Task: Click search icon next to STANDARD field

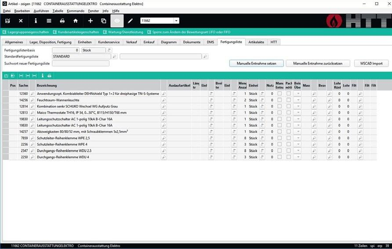Action: 114,57
